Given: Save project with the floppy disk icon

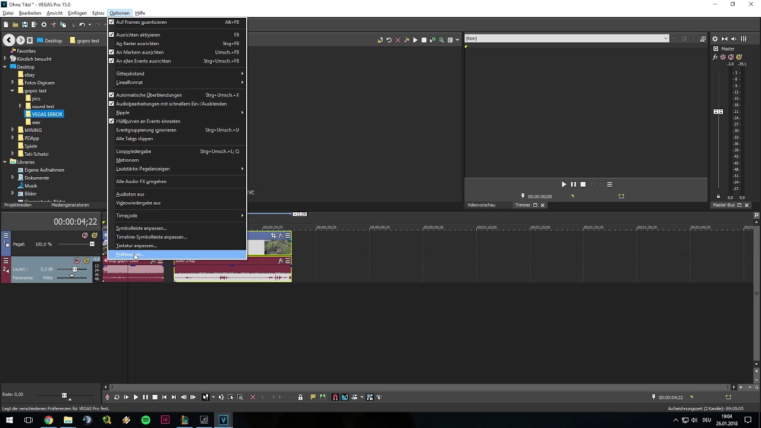Looking at the screenshot, I should point(25,24).
